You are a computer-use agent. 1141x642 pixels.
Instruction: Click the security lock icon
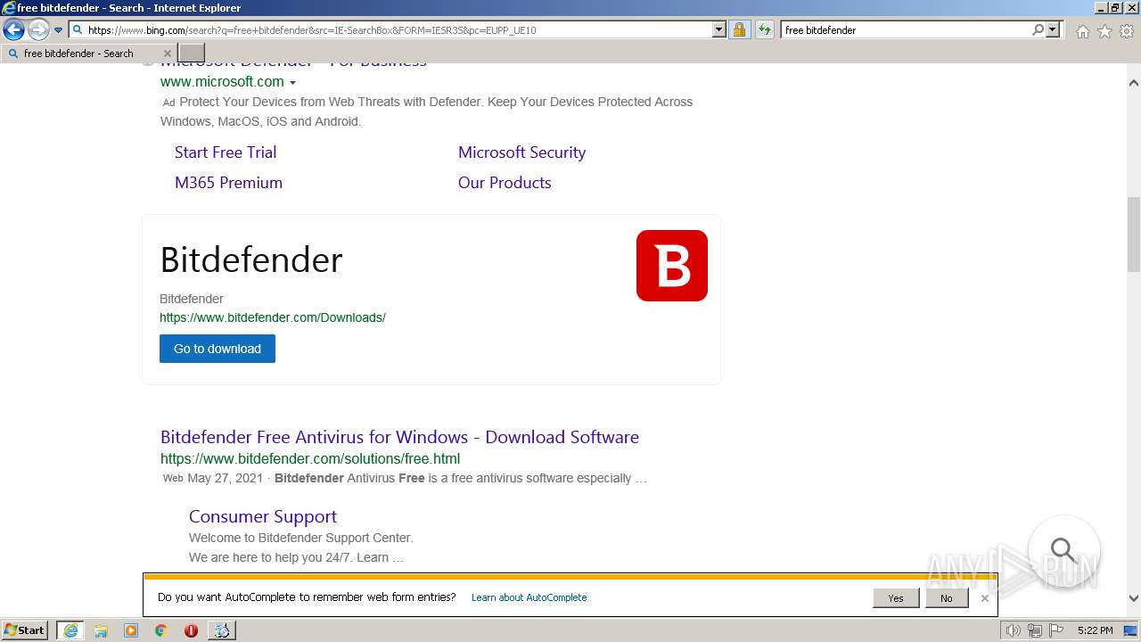pos(739,29)
